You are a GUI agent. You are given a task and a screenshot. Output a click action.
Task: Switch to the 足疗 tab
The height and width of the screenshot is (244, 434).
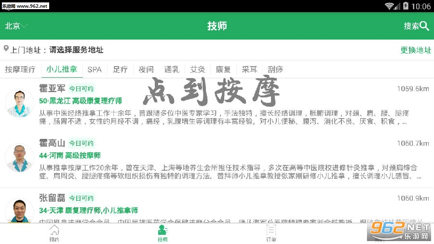[120, 69]
